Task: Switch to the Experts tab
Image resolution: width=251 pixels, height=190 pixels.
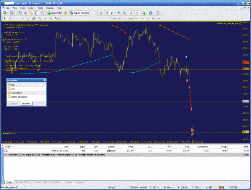Action: click(x=68, y=182)
